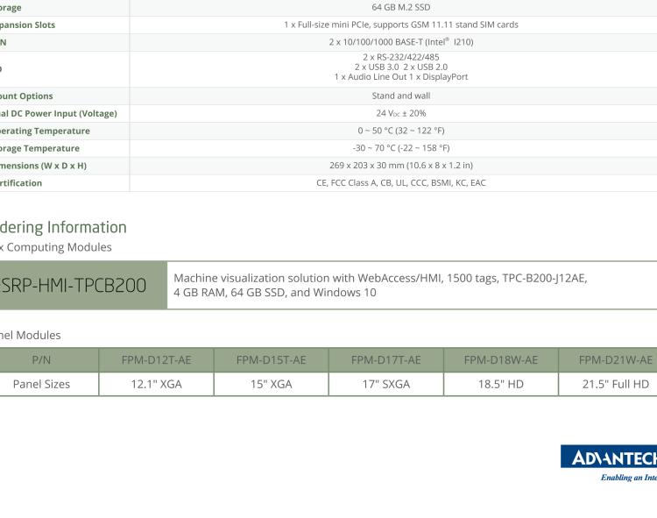Select the FPM-D12T-AE column header

157,360
